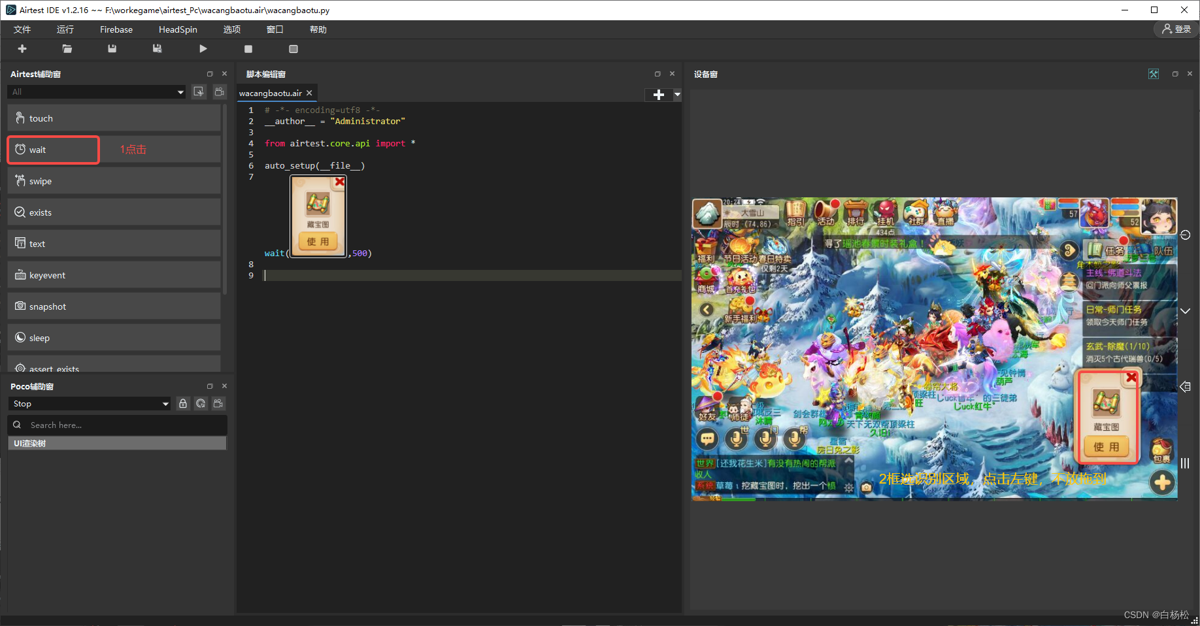This screenshot has width=1200, height=626.
Task: Float the 脚本编辑窗 panel
Action: tap(658, 74)
